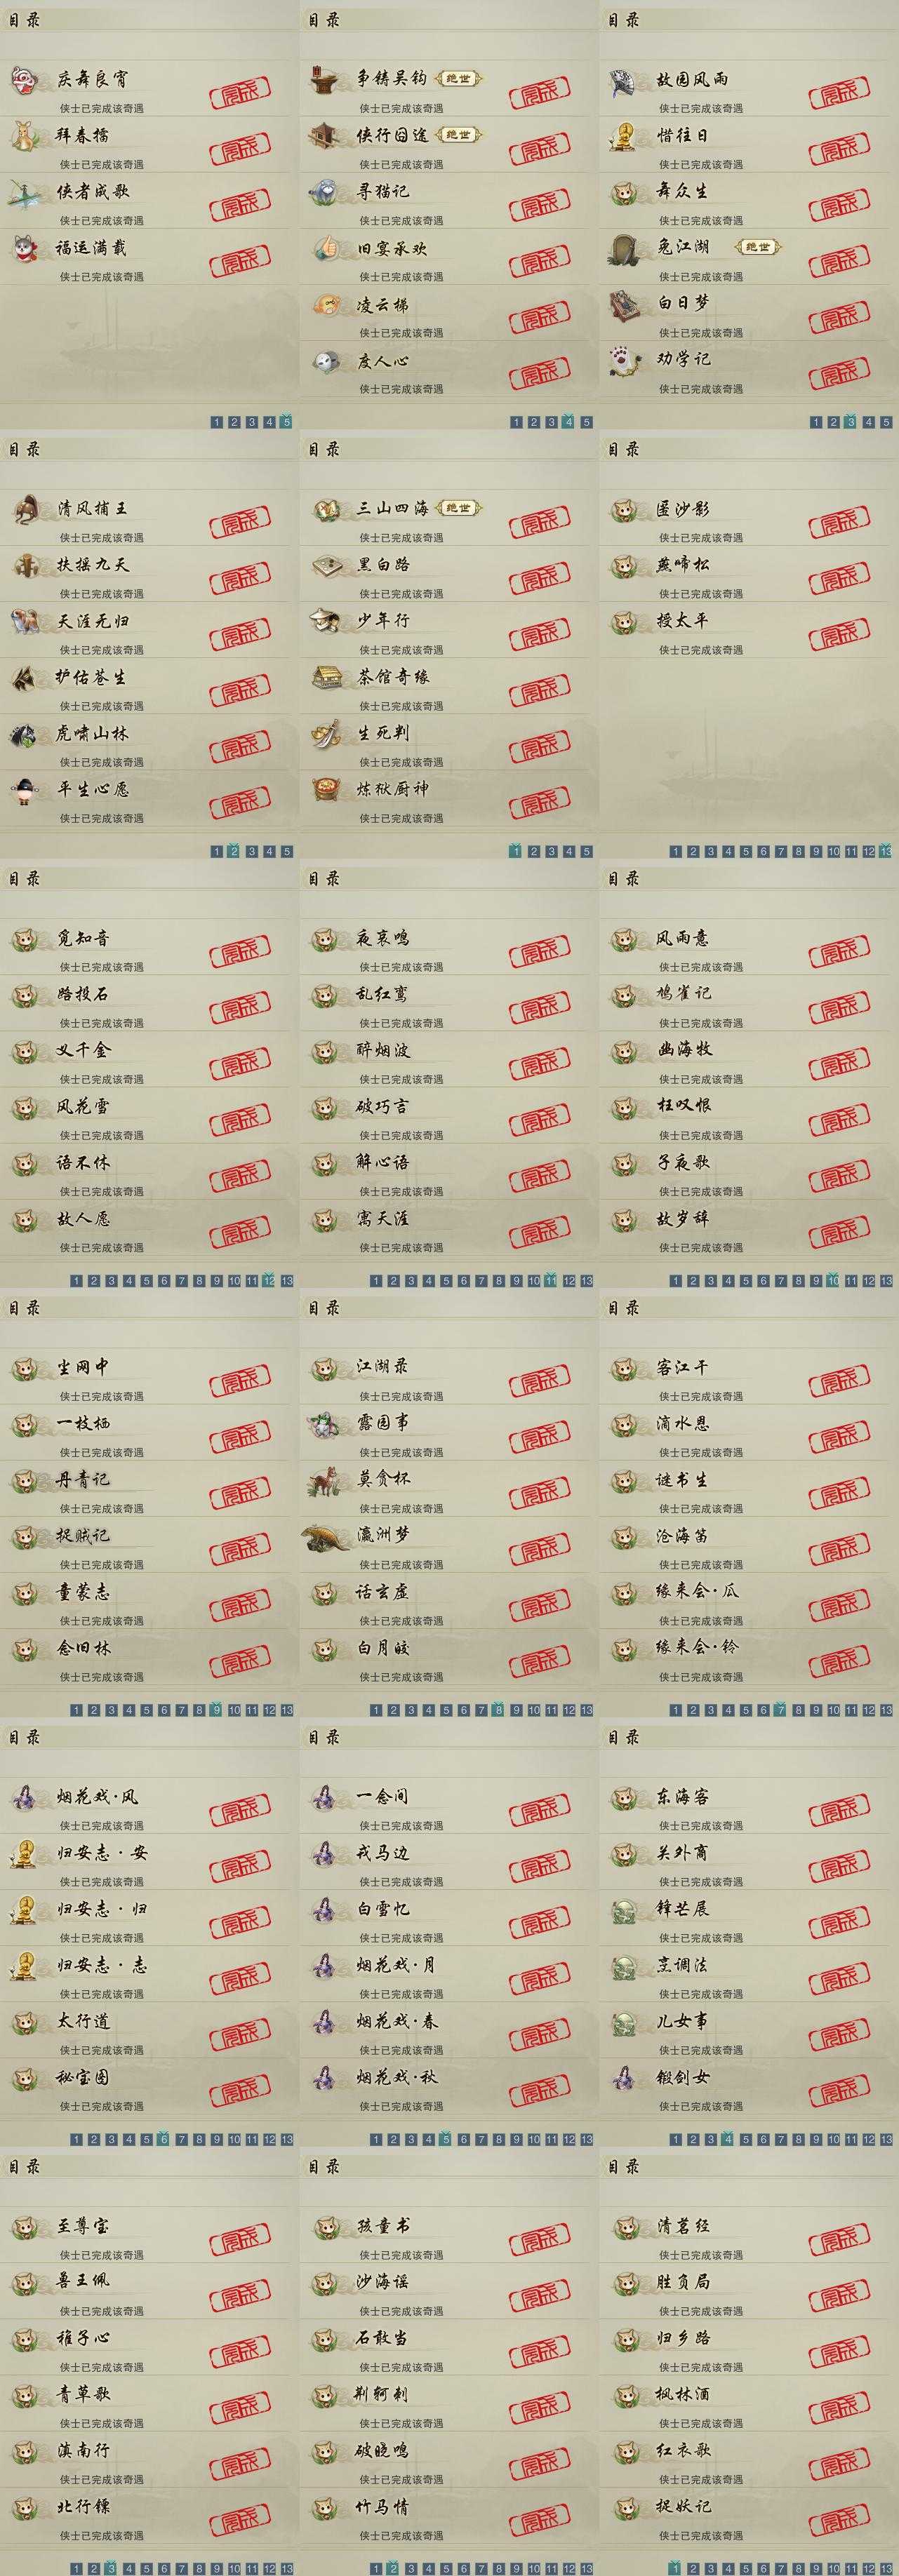
Task: Open the thumbs-up icon beside 旧宴承欢
Action: 324,247
